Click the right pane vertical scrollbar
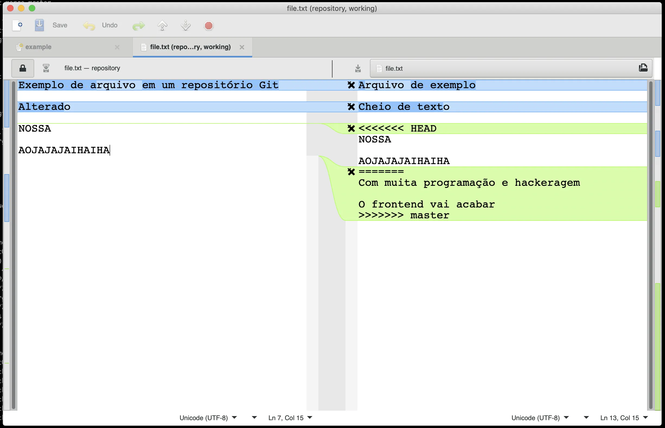665x428 pixels. (x=650, y=245)
